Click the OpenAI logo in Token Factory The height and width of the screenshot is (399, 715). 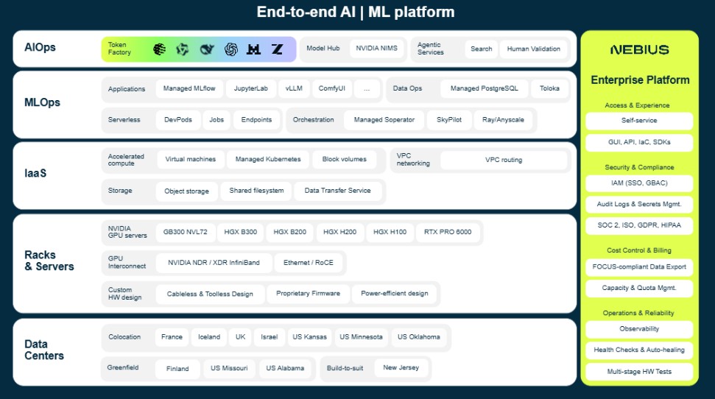[231, 49]
